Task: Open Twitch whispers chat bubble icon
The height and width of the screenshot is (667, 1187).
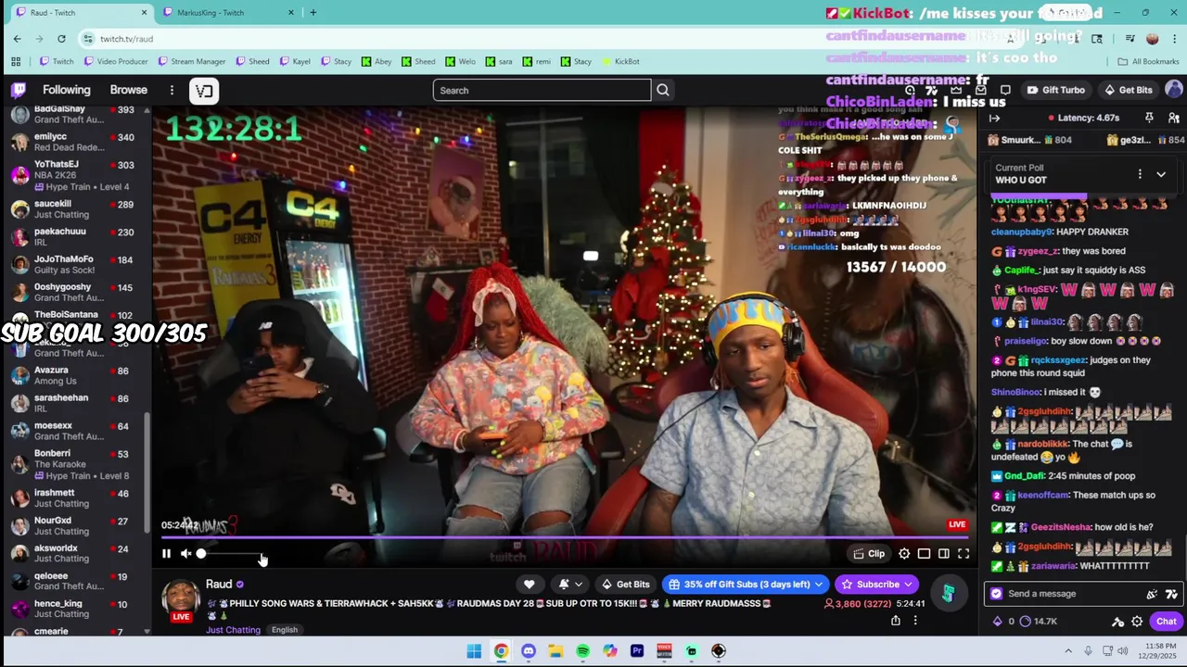Action: (x=1005, y=90)
